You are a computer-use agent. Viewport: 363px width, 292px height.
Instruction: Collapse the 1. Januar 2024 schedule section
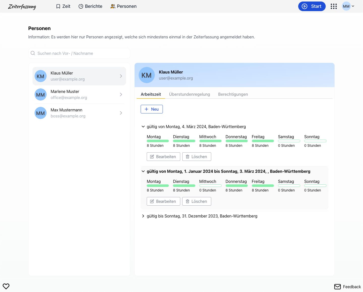pos(143,171)
